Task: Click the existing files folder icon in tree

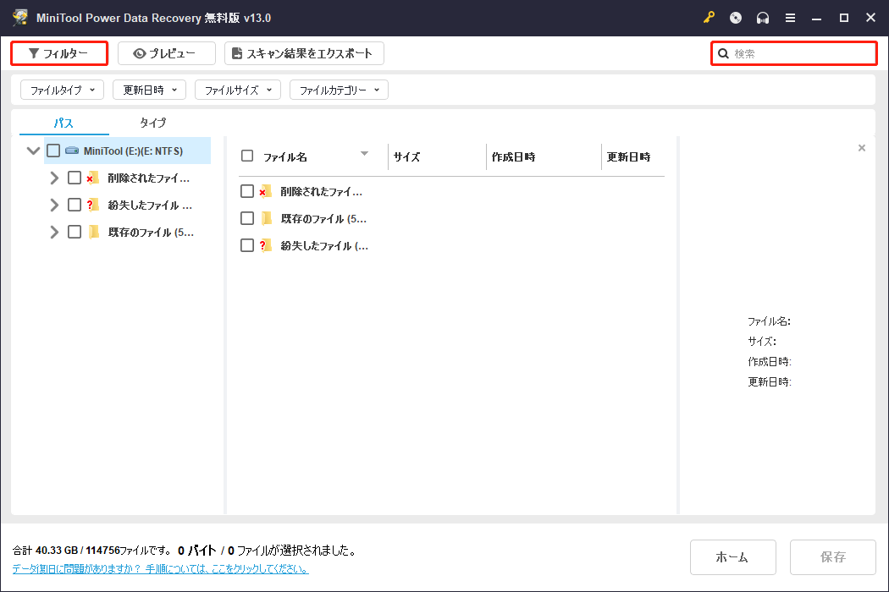Action: [x=94, y=232]
